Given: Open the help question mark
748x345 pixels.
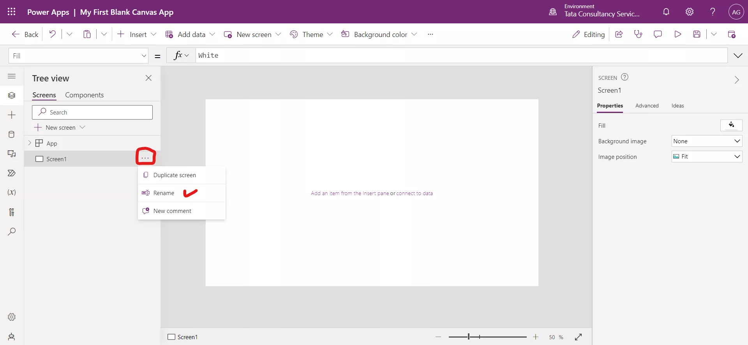Looking at the screenshot, I should click(713, 12).
